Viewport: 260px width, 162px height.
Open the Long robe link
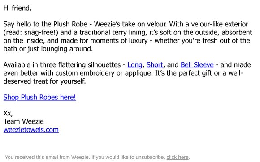coord(135,65)
